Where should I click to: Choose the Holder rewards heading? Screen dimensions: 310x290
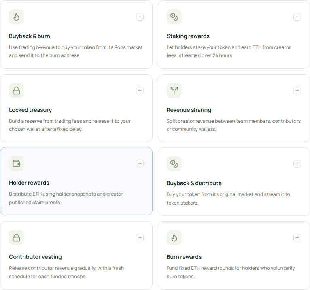29,183
